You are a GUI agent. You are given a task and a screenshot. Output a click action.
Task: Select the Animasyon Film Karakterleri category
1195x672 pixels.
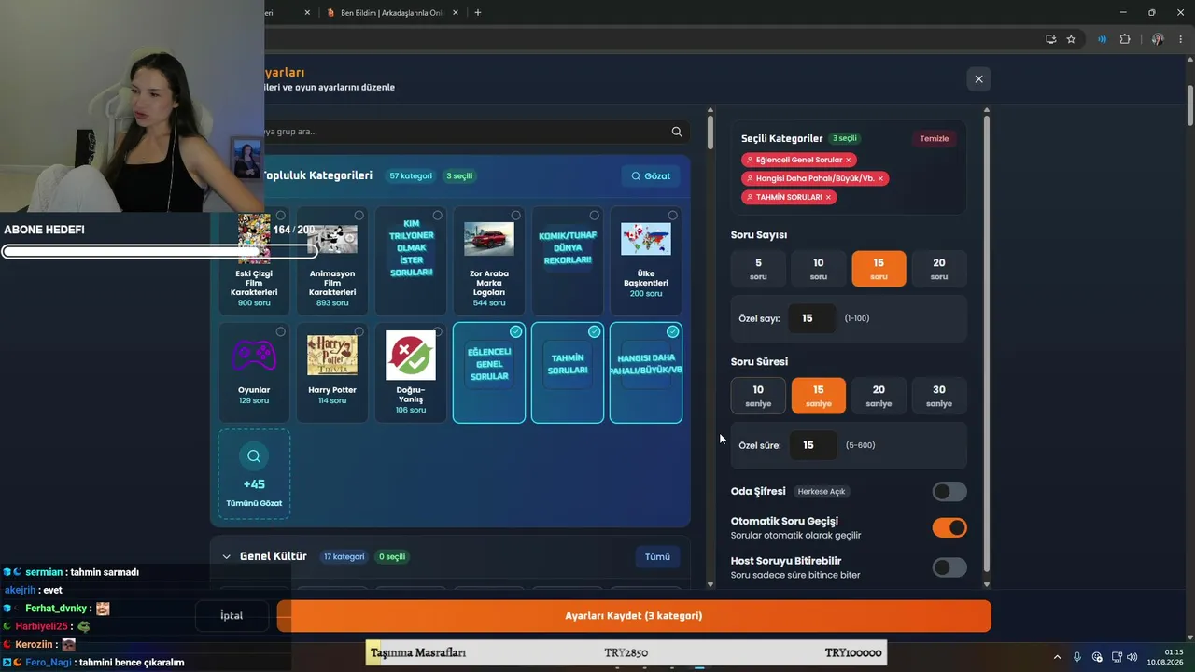[332, 260]
